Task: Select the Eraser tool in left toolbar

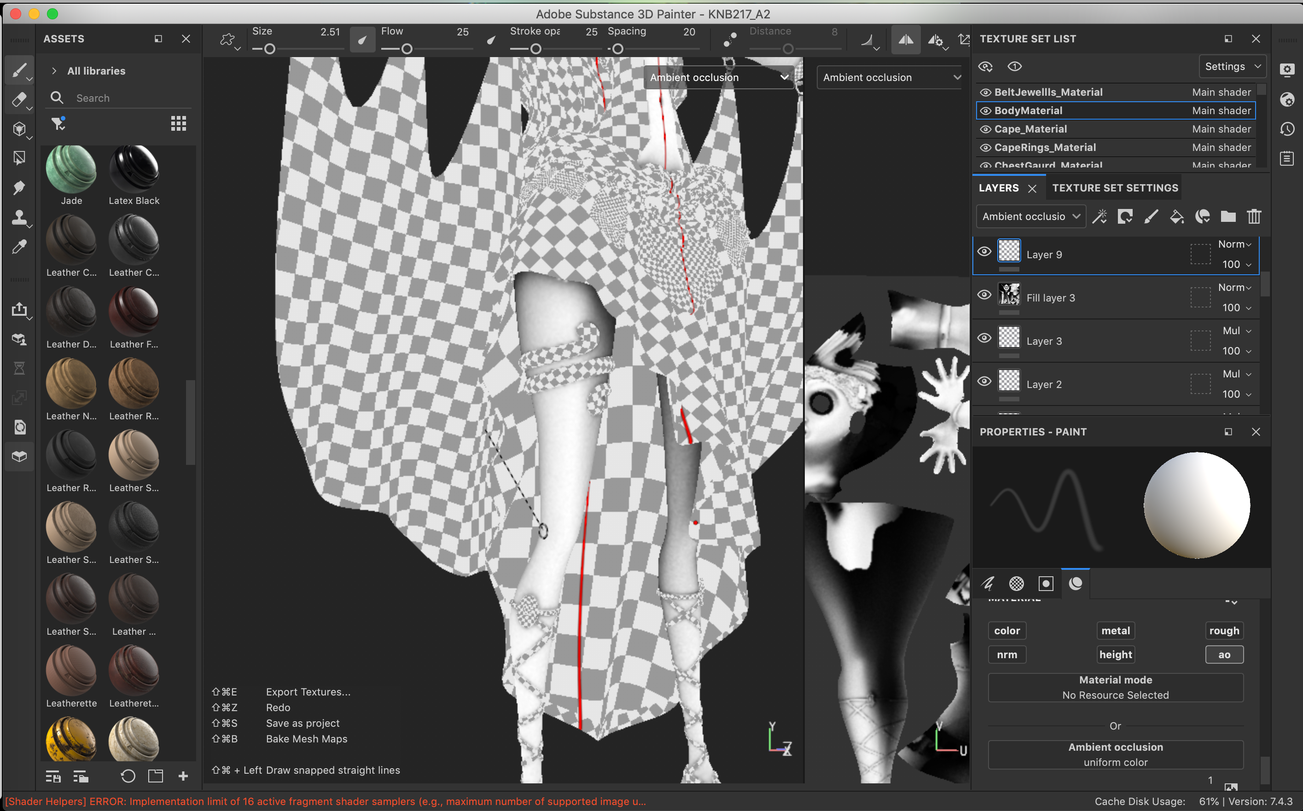Action: [x=19, y=100]
